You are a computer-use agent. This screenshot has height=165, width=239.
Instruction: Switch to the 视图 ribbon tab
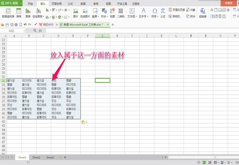(x=108, y=4)
